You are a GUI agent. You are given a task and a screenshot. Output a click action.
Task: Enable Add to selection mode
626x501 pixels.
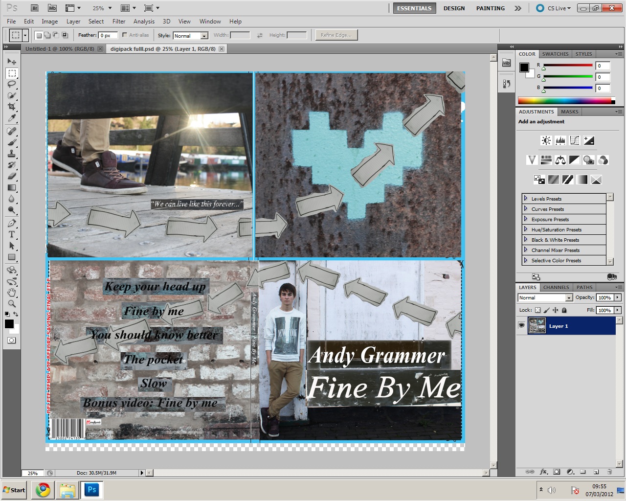pos(47,35)
